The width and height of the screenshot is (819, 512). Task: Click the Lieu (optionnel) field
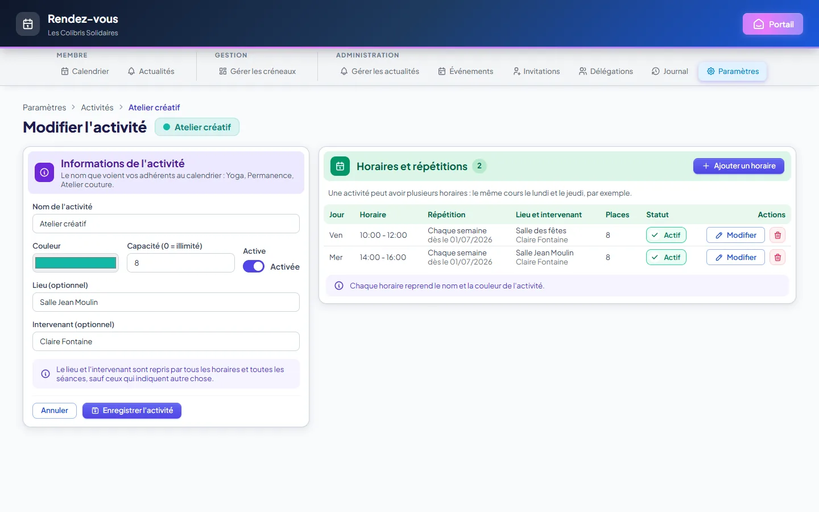166,302
